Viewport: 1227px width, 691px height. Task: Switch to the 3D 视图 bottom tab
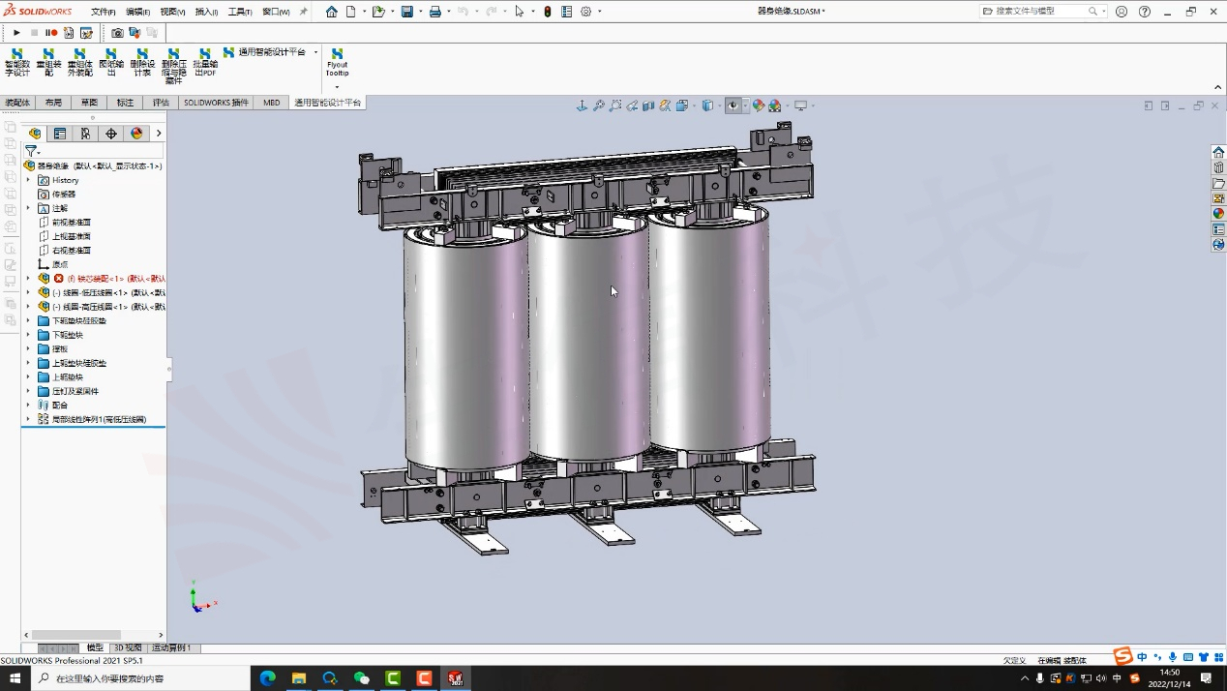click(127, 648)
